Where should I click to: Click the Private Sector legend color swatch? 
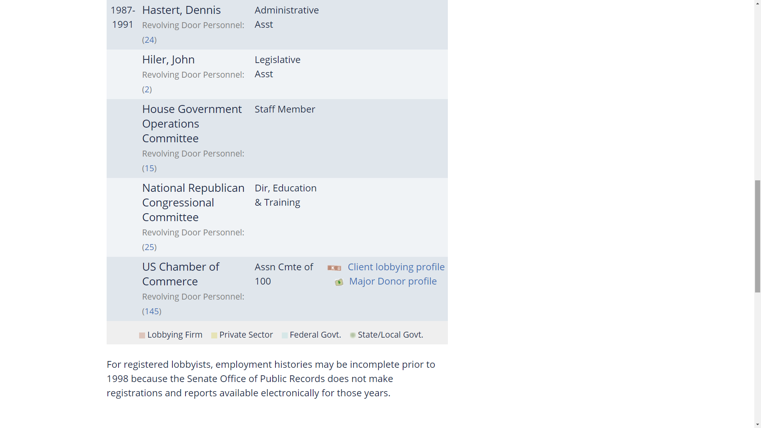point(214,335)
